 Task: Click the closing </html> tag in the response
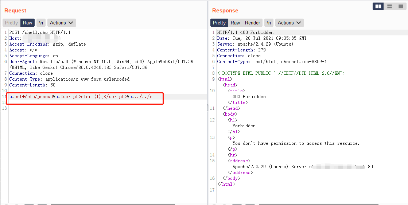[x=226, y=184]
